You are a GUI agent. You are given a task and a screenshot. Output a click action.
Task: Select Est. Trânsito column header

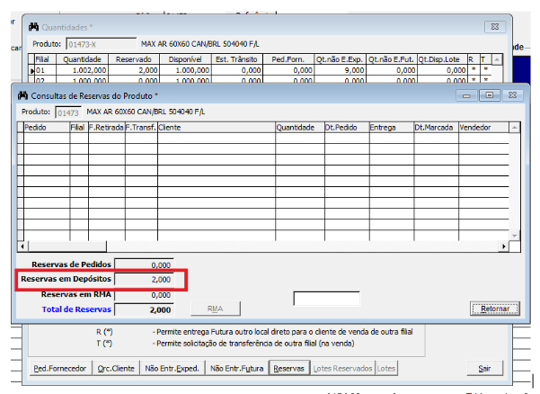(237, 59)
